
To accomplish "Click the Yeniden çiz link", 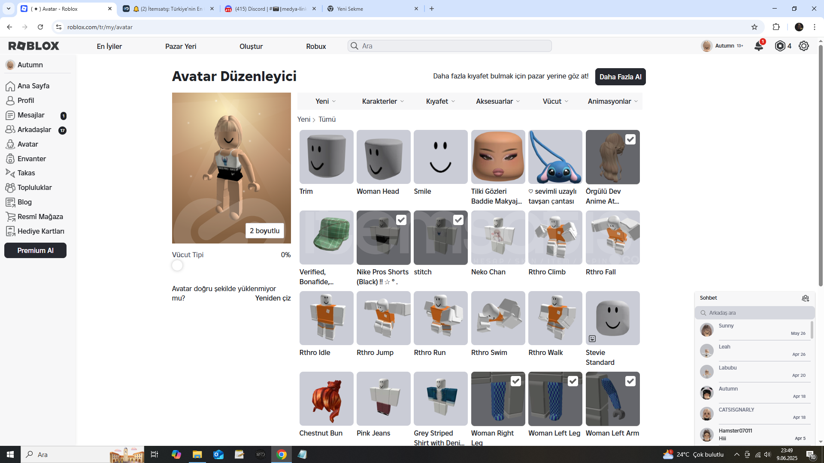I will pos(273,298).
